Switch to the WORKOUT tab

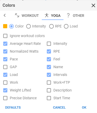point(27,16)
